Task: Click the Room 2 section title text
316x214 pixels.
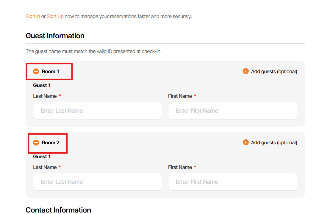Action: pyautogui.click(x=51, y=143)
